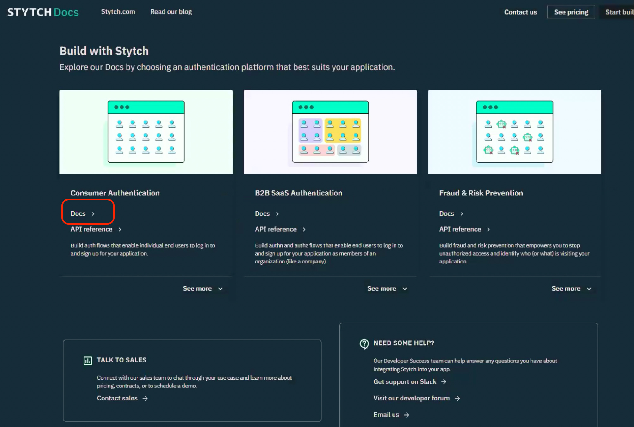Click the Consumer Authentication illustration thumbnail

[x=146, y=132]
